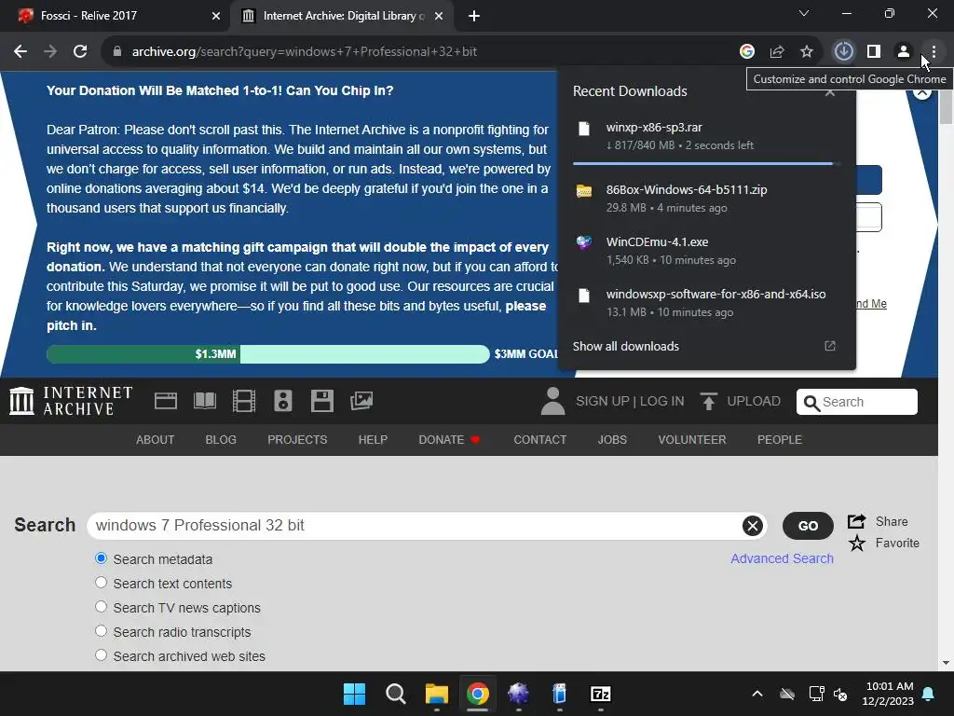Open the PROJECTS menu item
Screen dimensions: 954x716
[297, 440]
